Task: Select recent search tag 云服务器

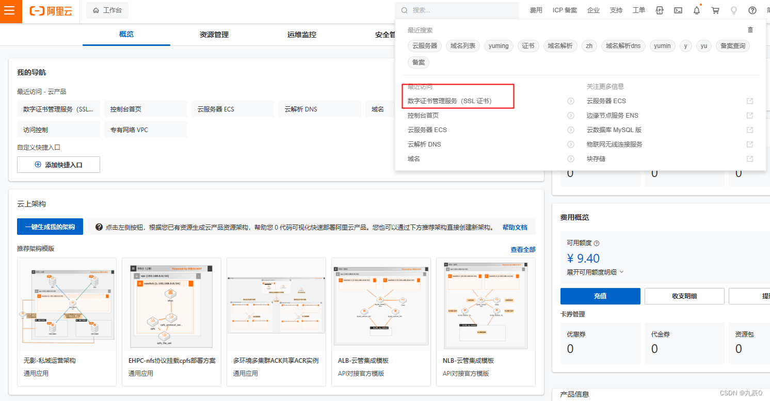Action: pyautogui.click(x=424, y=46)
